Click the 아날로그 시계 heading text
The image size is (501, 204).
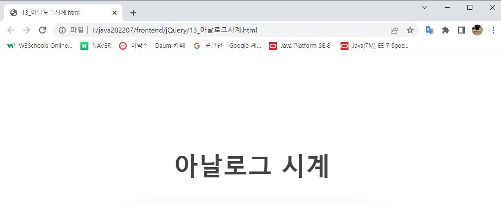(x=252, y=167)
